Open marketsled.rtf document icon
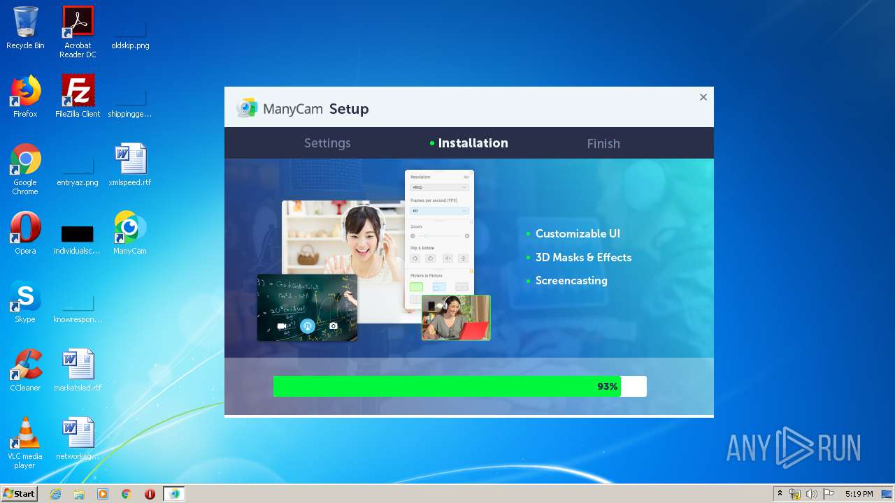This screenshot has height=503, width=895. [x=78, y=370]
